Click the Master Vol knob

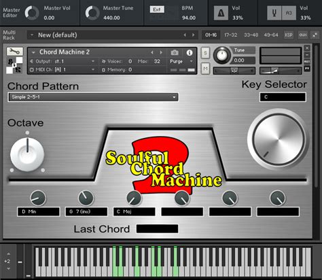(32, 13)
